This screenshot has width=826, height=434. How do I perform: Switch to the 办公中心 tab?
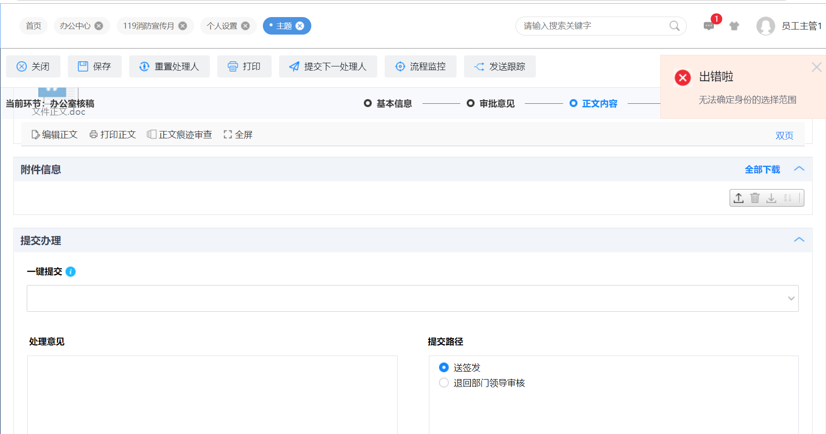[75, 26]
